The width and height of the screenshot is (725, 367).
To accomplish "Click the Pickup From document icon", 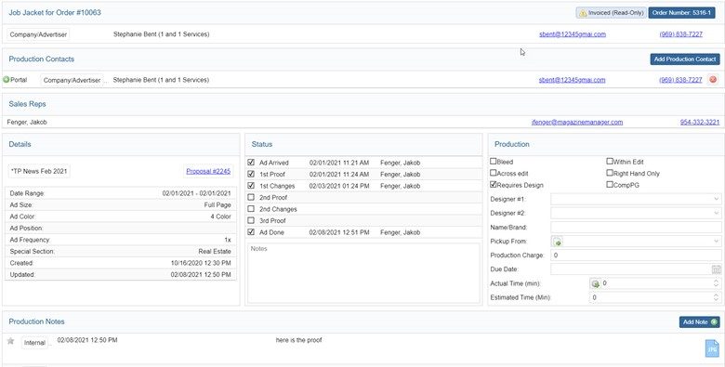I will [x=557, y=242].
